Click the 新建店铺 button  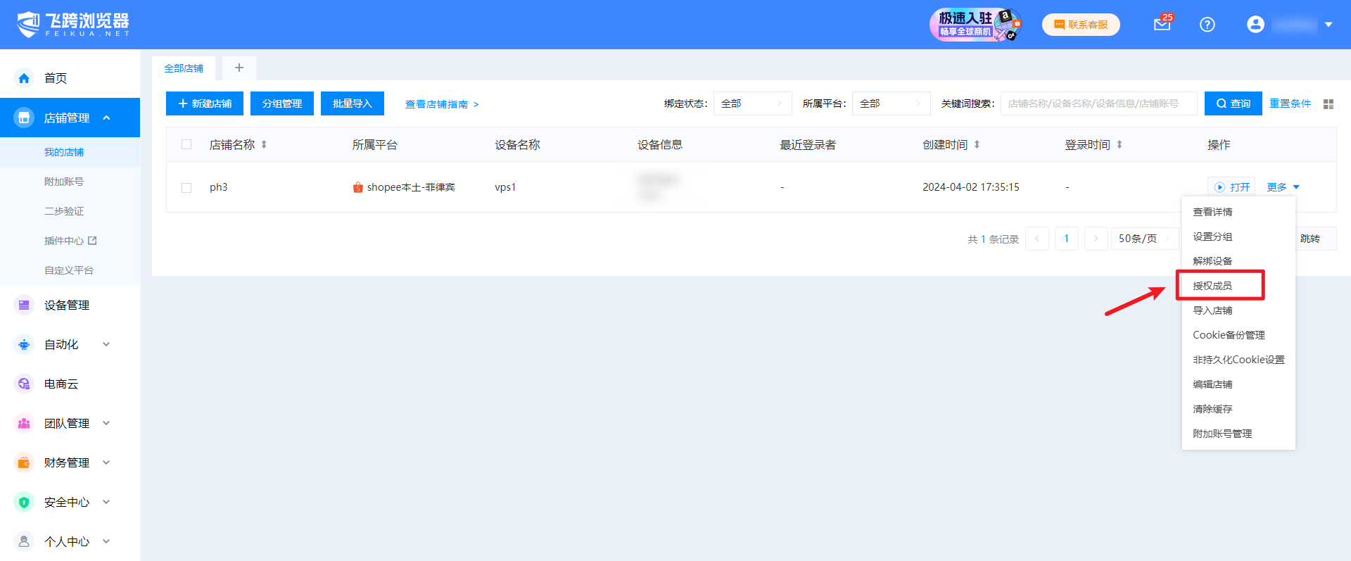tap(205, 103)
